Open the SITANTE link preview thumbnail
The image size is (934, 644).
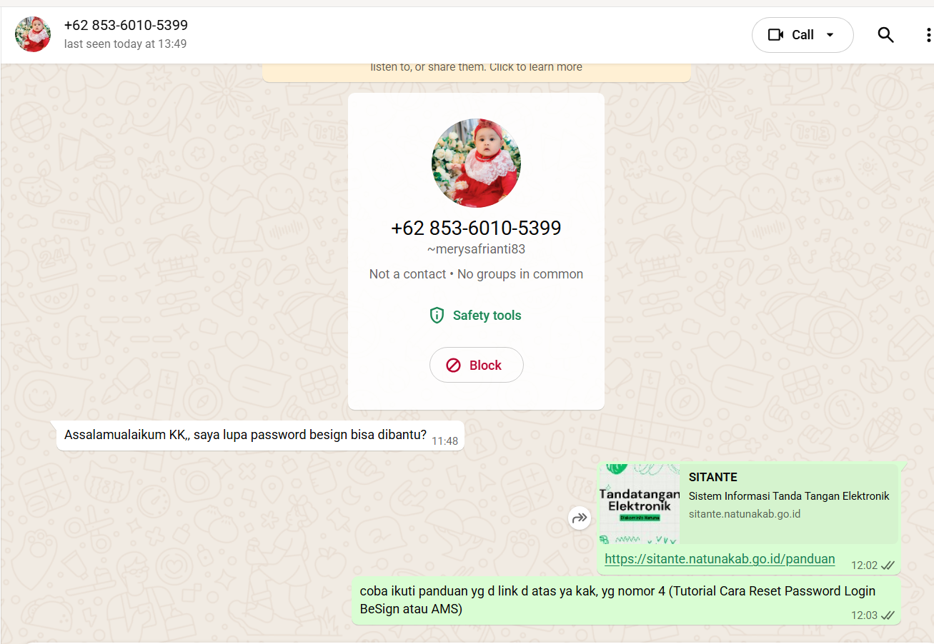[640, 503]
